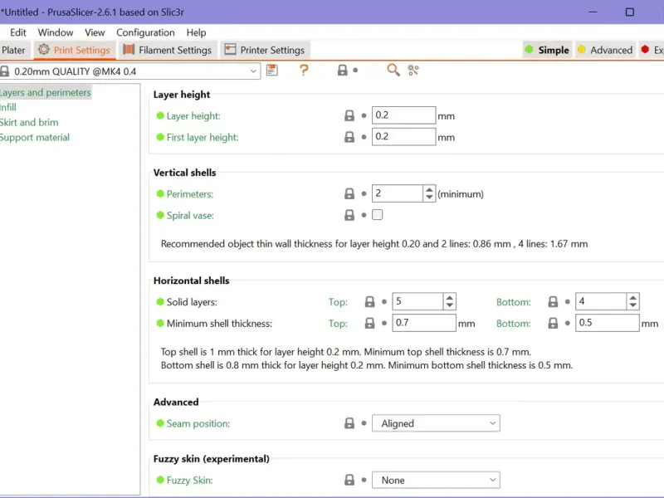Open the Window menu
Viewport: 664px width, 498px height.
(56, 32)
